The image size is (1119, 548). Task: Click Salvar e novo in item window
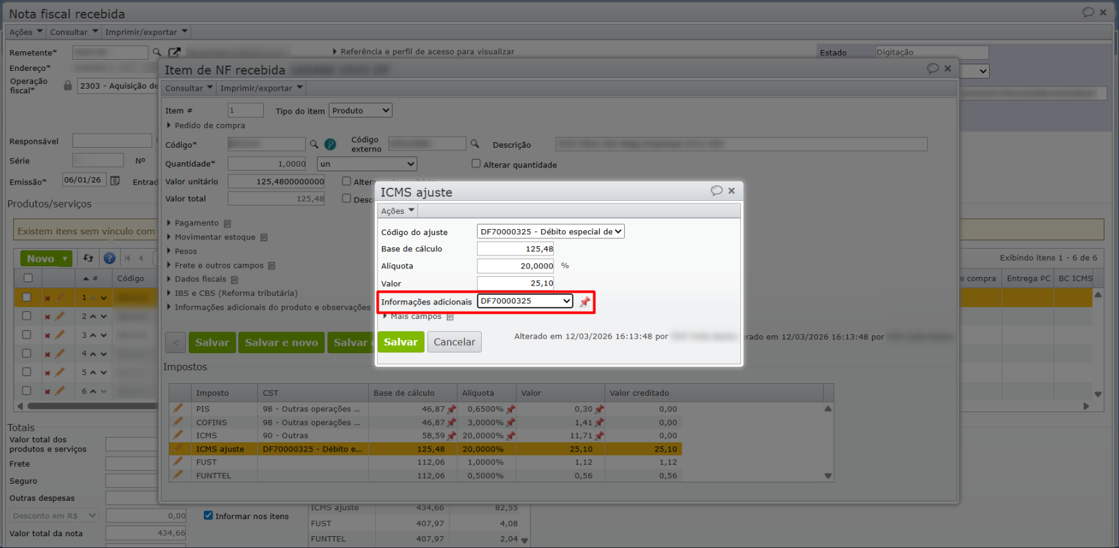point(281,343)
